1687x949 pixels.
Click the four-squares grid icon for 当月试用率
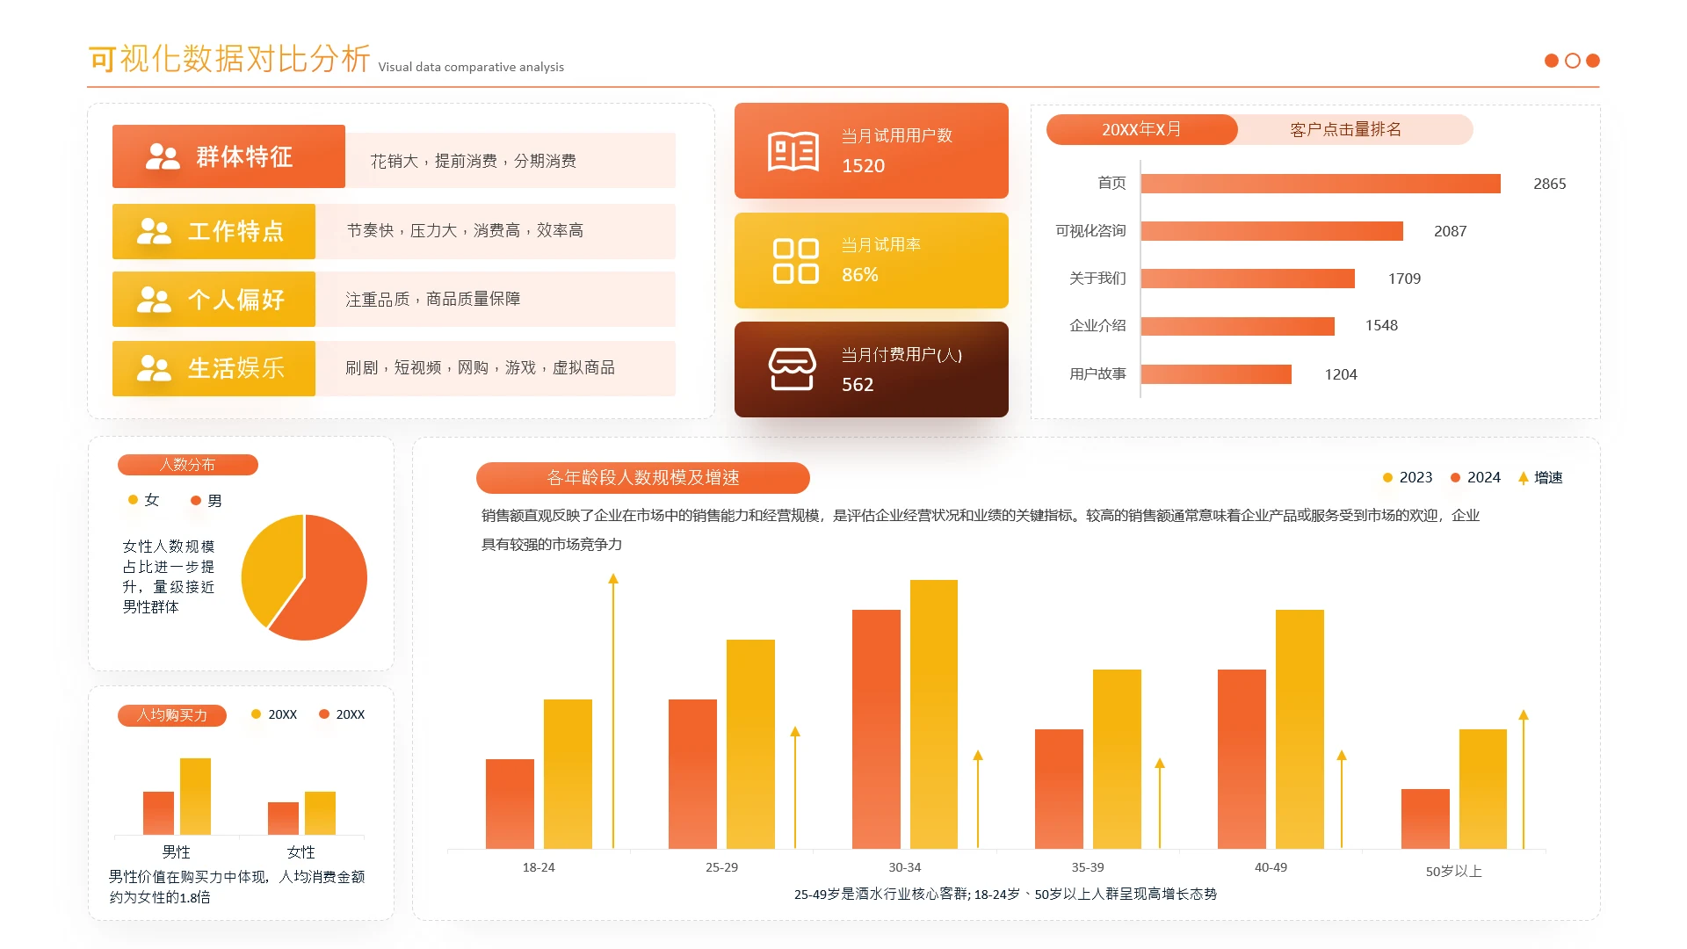pos(795,261)
